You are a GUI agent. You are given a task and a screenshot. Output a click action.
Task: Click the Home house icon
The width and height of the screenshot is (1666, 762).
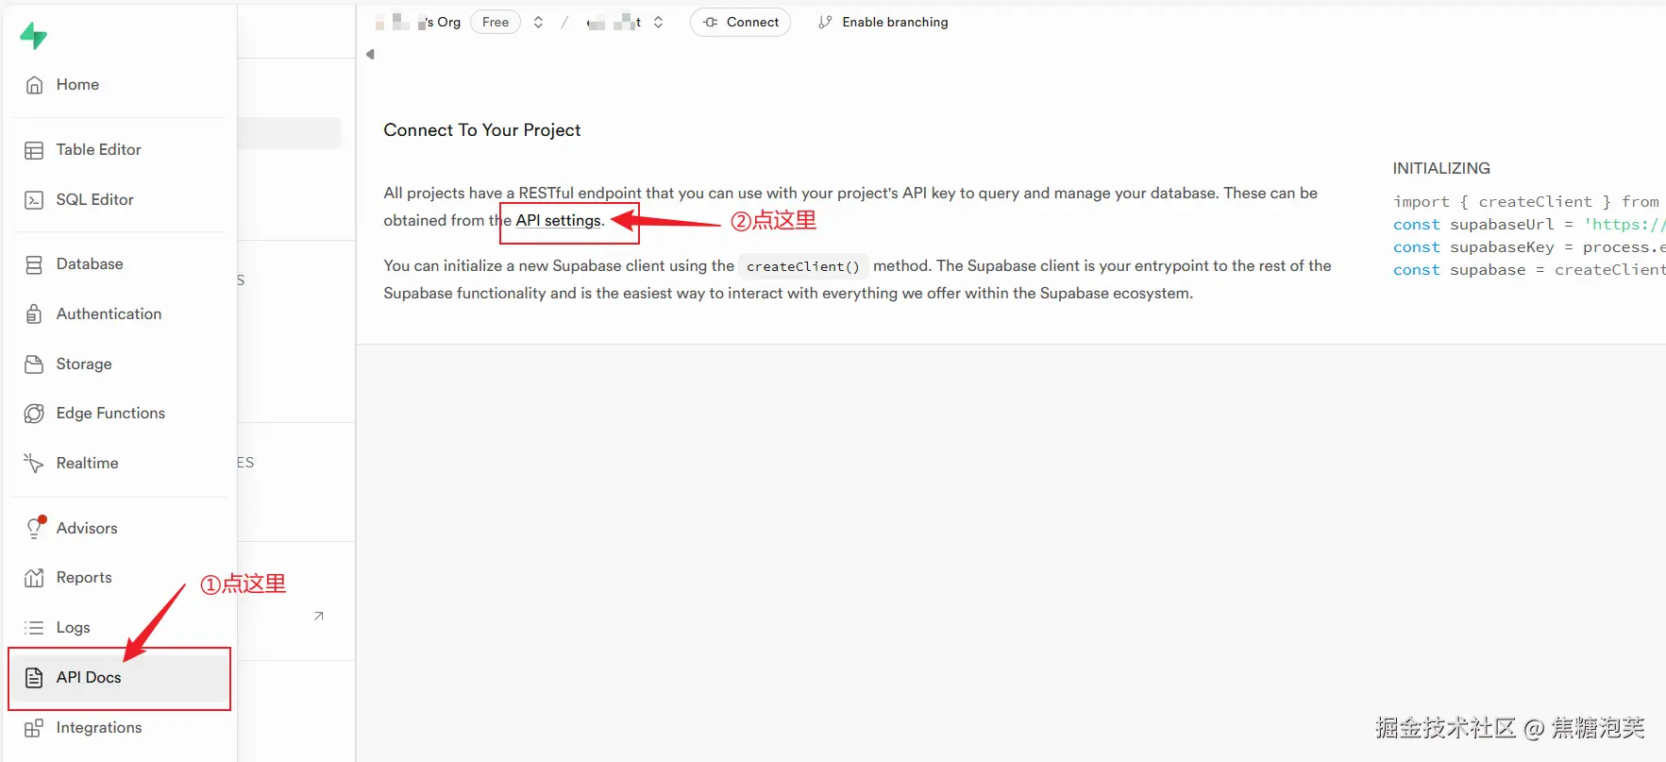click(34, 85)
